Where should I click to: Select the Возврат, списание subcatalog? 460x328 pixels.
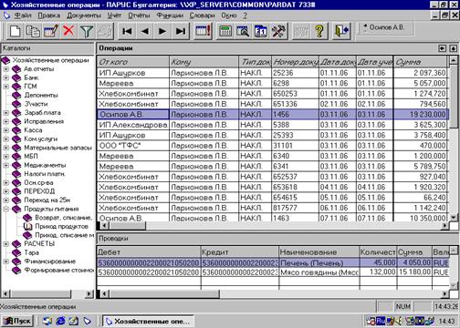tap(63, 218)
